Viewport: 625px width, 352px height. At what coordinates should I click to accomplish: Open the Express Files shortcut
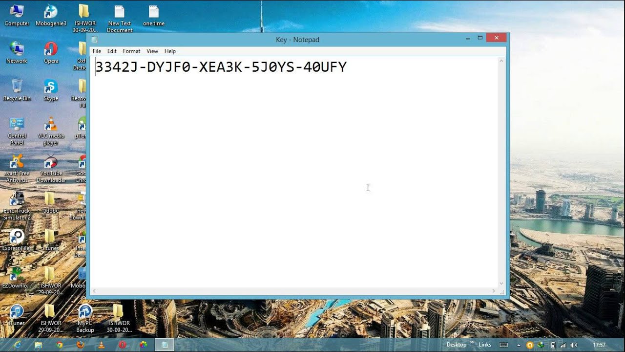[x=17, y=240]
